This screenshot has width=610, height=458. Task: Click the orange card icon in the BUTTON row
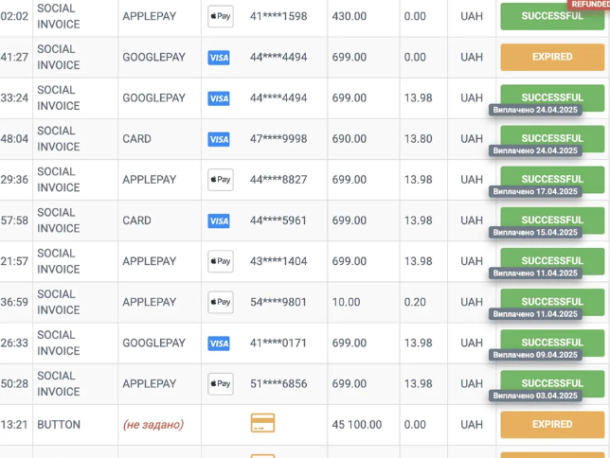(262, 424)
